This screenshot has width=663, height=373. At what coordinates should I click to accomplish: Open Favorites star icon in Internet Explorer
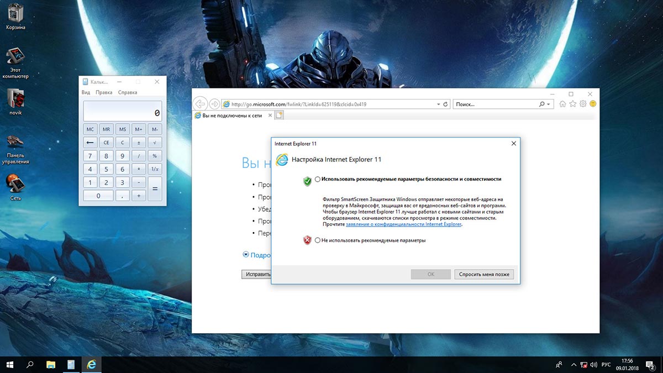573,104
